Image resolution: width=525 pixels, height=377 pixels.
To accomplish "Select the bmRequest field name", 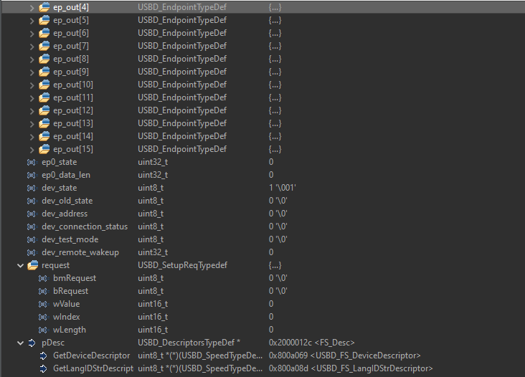I will pos(75,278).
